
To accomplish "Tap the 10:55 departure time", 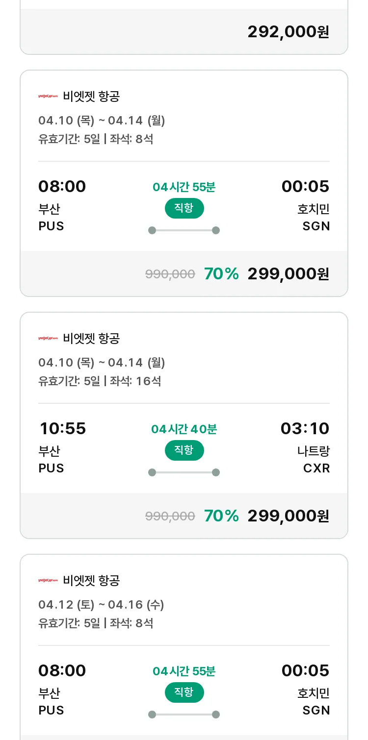I will (x=62, y=429).
